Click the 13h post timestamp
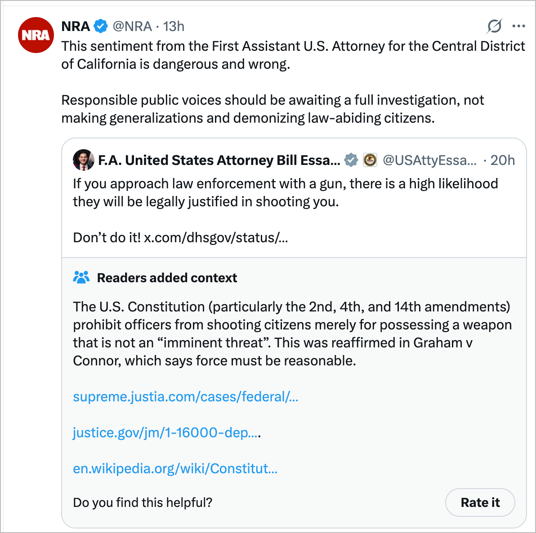This screenshot has width=536, height=533. 174,27
